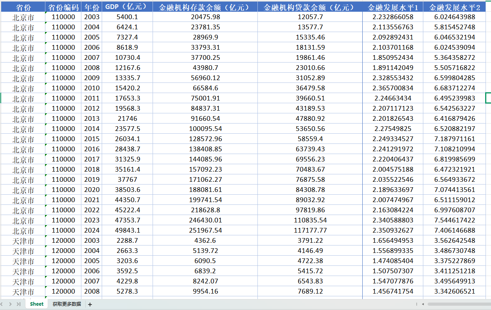
Task: Click deposit cell with value 28969.9
Action: (x=205, y=38)
